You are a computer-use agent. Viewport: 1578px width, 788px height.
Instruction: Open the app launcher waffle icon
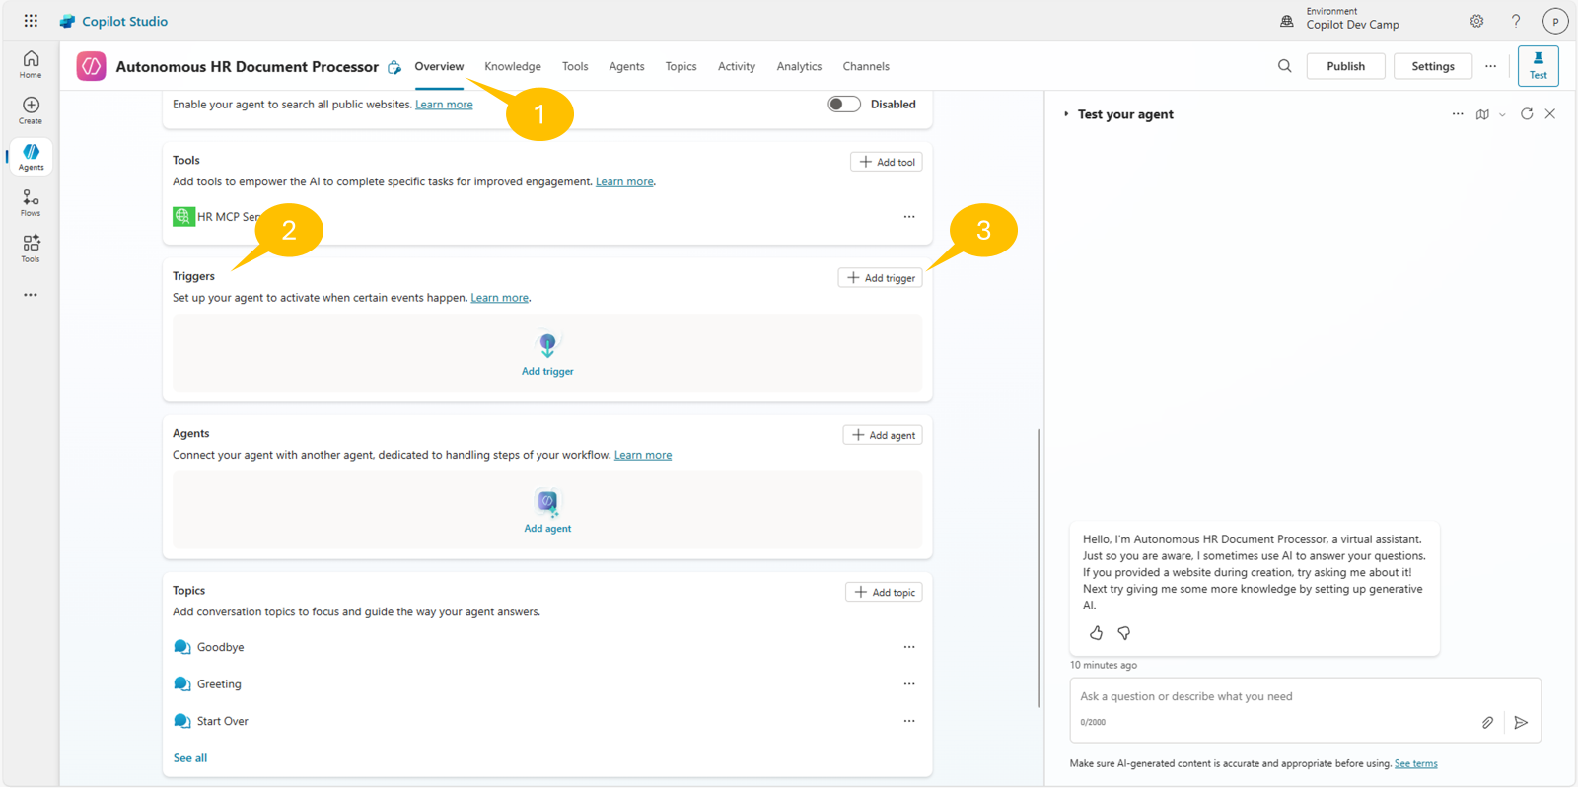coord(31,21)
